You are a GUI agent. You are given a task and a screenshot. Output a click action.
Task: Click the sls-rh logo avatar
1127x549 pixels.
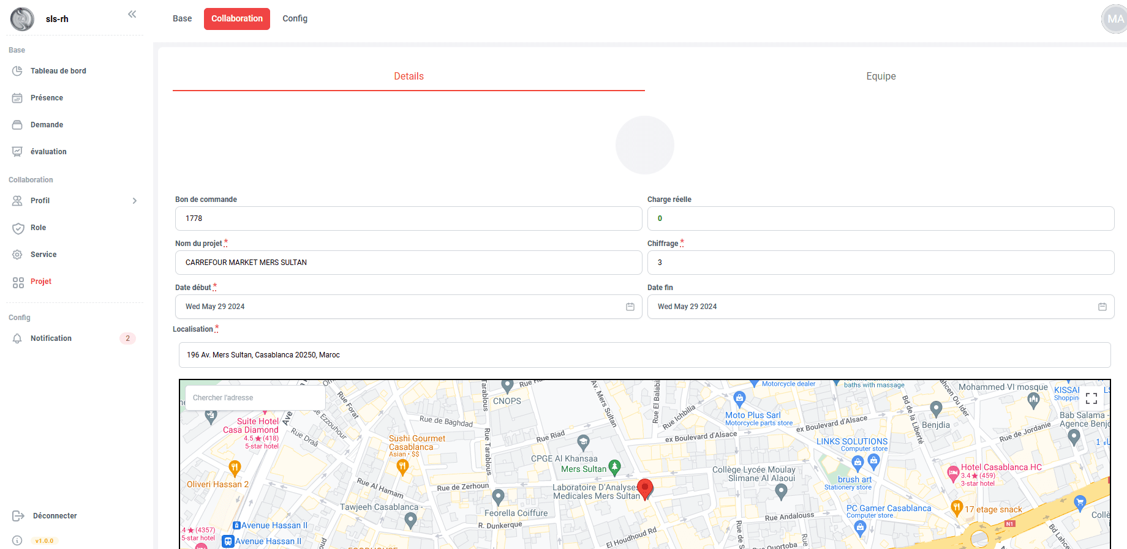coord(23,19)
